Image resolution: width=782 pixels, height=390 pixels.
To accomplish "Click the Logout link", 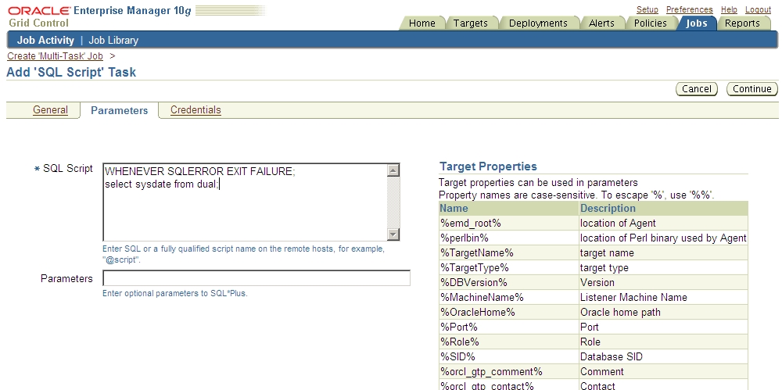I will [x=758, y=9].
